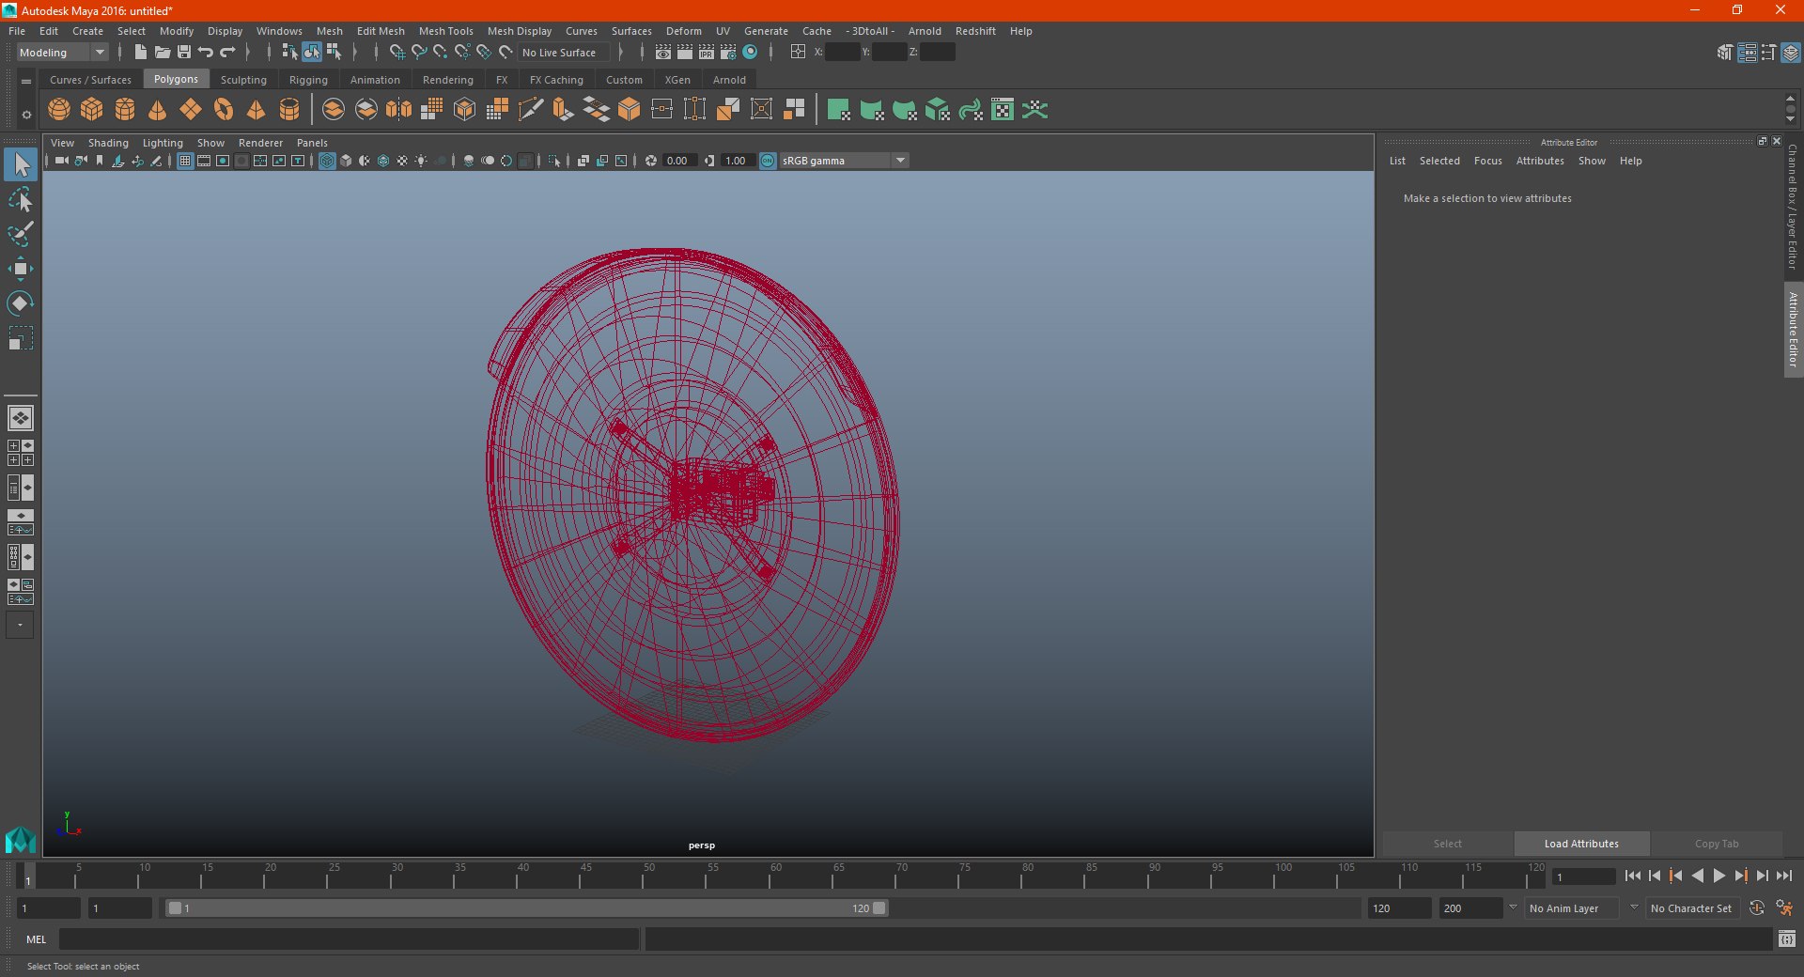
Task: Toggle the viewport film gate
Action: [x=204, y=161]
